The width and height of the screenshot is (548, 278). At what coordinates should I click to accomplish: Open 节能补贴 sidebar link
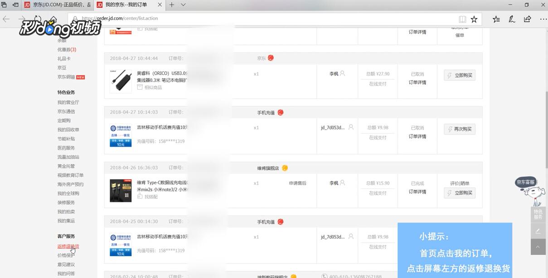pyautogui.click(x=66, y=139)
